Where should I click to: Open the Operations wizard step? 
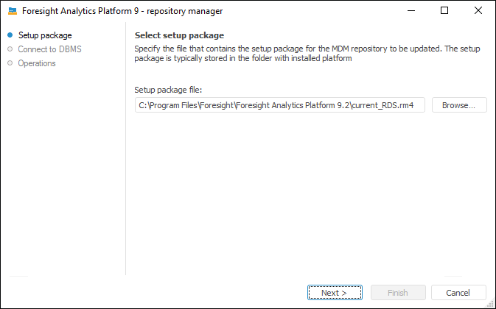click(x=37, y=63)
